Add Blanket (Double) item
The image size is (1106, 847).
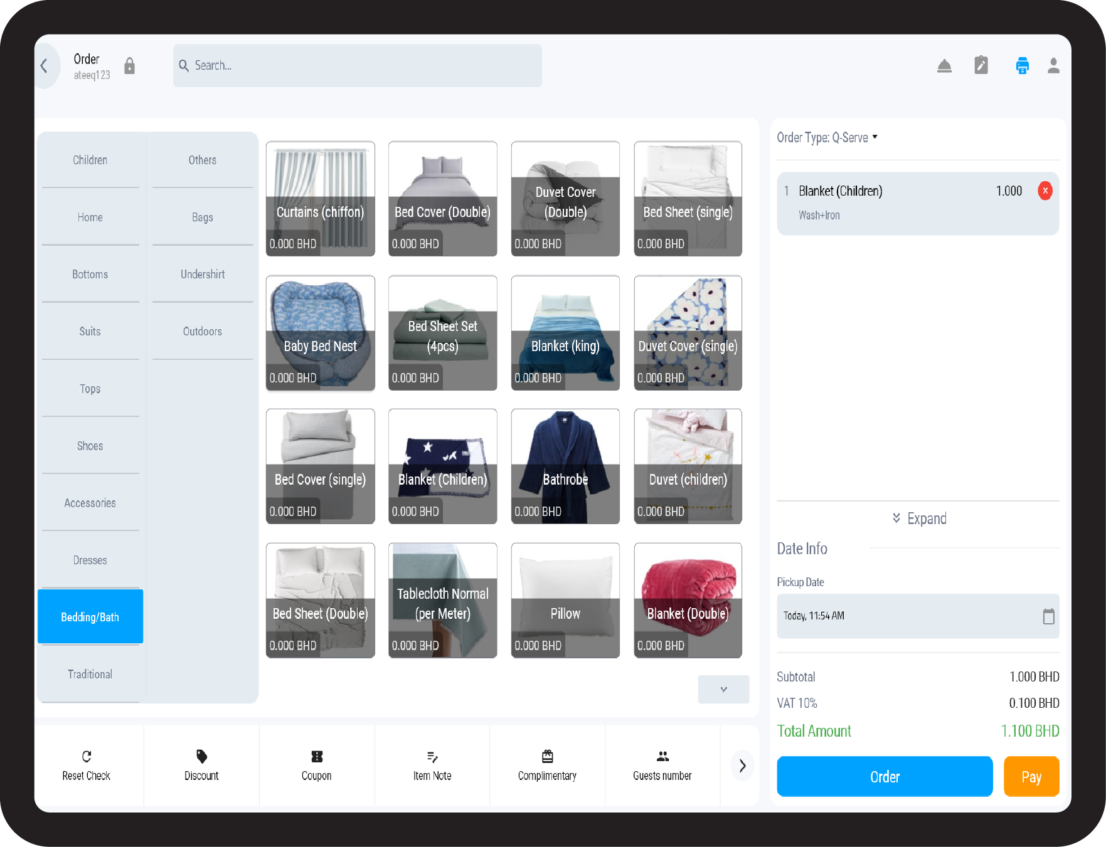pyautogui.click(x=688, y=601)
